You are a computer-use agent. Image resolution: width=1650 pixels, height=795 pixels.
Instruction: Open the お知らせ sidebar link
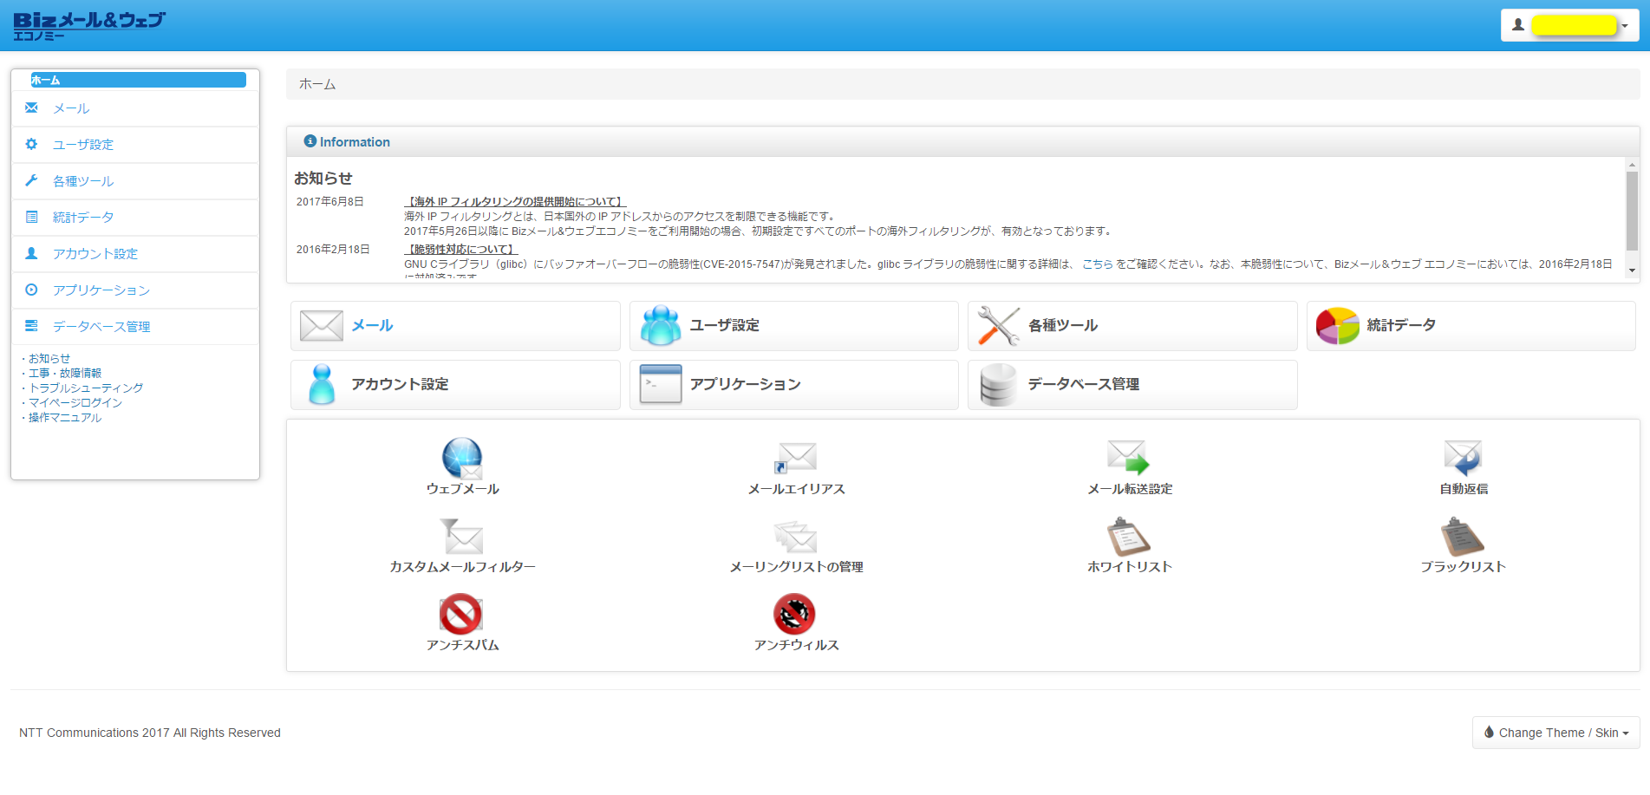pyautogui.click(x=49, y=358)
